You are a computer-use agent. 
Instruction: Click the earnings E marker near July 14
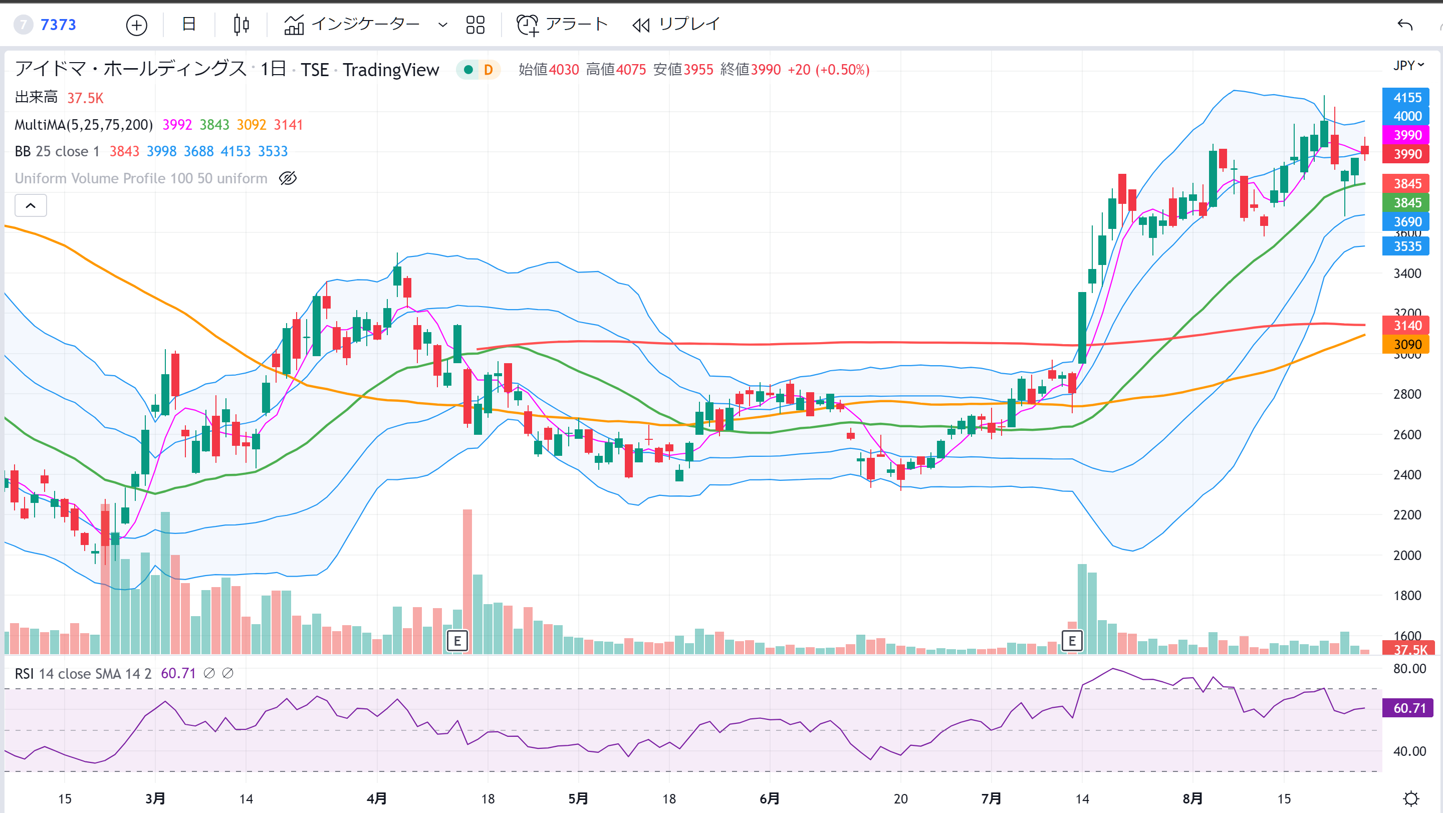[x=1072, y=641]
